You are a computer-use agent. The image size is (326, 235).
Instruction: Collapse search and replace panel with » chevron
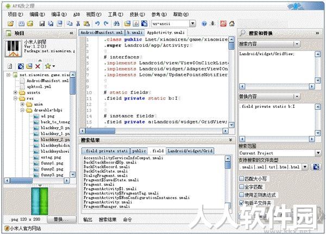[x=317, y=33]
